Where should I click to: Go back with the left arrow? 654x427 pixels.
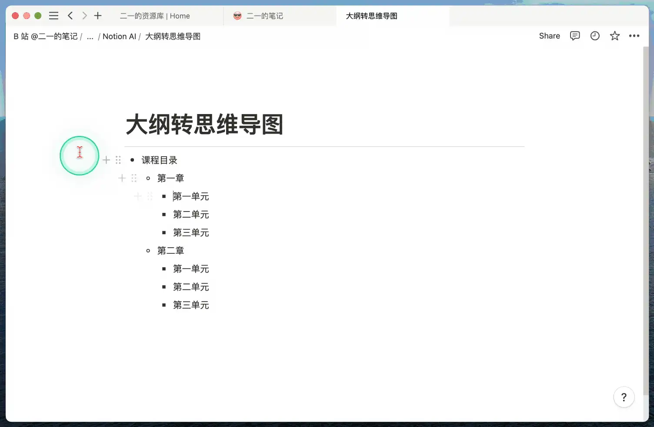click(70, 16)
